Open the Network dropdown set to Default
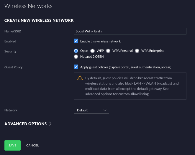The image size is (195, 155). [x=91, y=110]
